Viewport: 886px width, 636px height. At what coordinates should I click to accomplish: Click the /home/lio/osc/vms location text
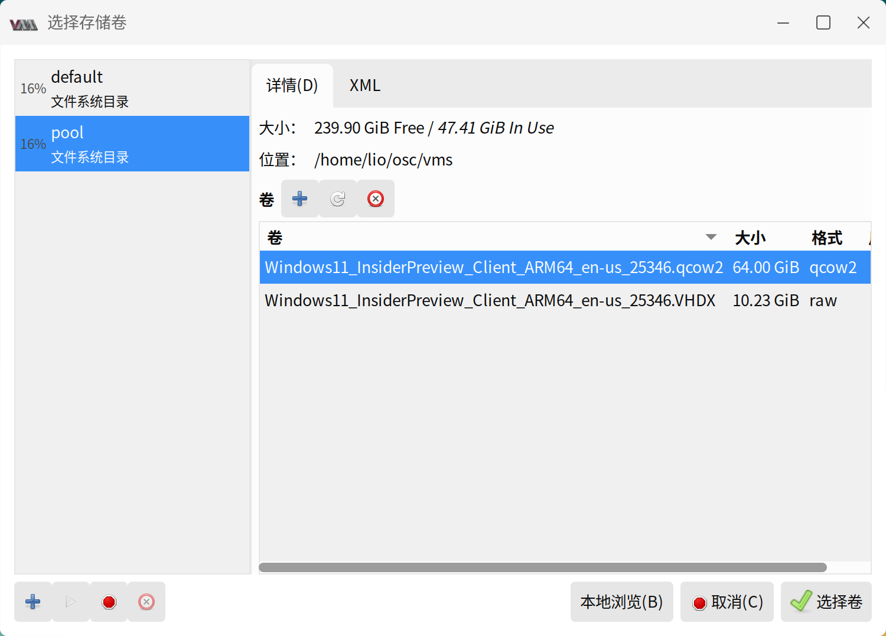pos(384,160)
